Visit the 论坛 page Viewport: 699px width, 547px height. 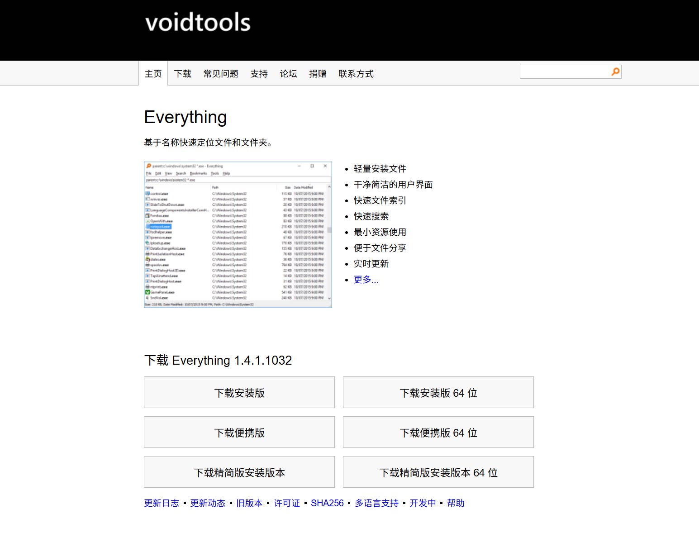[x=288, y=73]
